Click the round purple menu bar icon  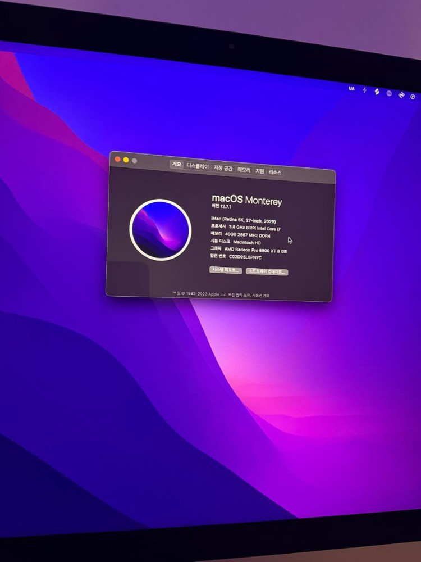pos(389,93)
